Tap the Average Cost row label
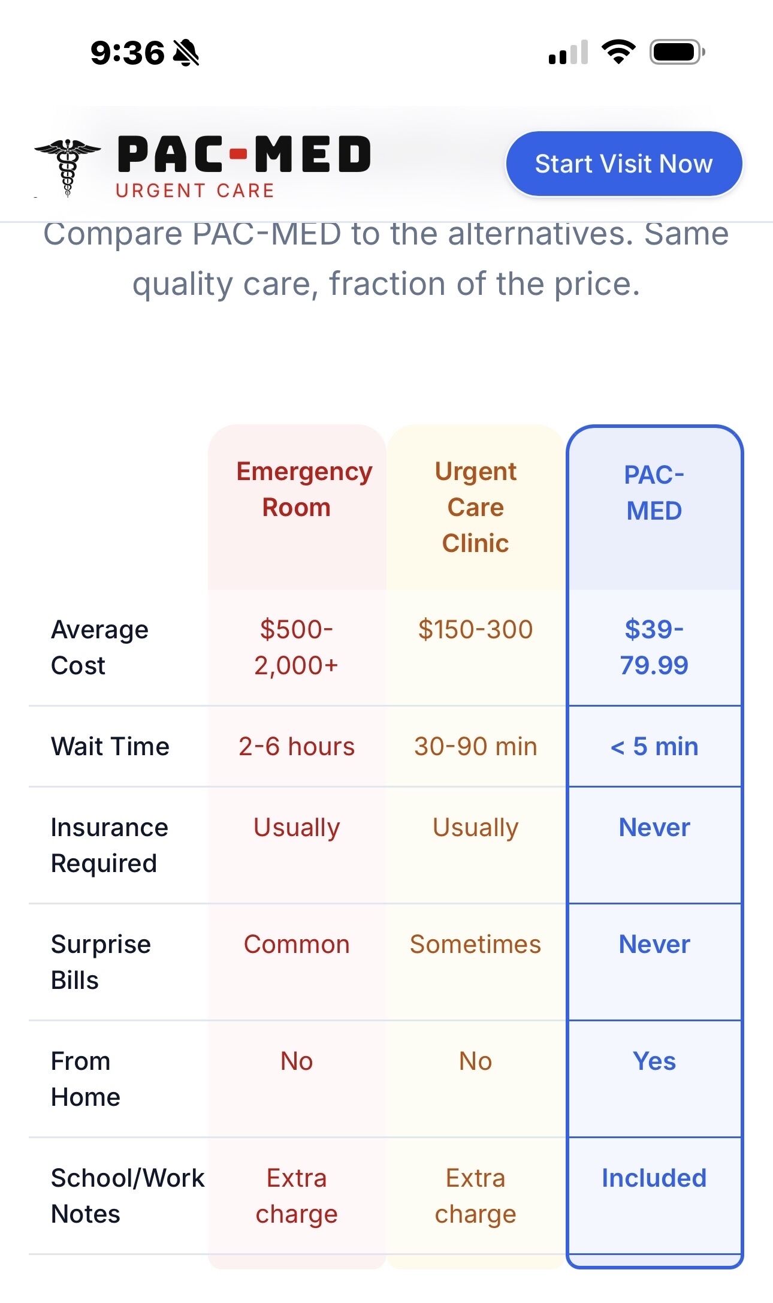 (100, 647)
